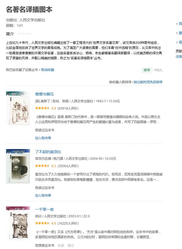Viewport: 182px width, 249px height.
Task: Open the 一千零一夜 book cover thumbnail
Action: 18,223
